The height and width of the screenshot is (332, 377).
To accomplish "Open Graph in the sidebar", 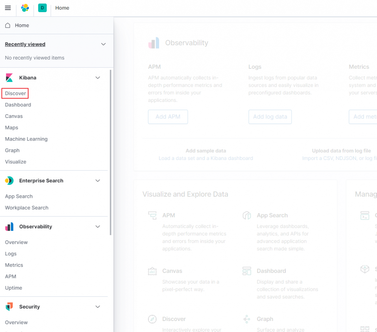I will (12, 150).
